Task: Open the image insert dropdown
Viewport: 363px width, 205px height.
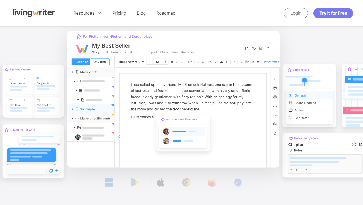Action: click(209, 62)
